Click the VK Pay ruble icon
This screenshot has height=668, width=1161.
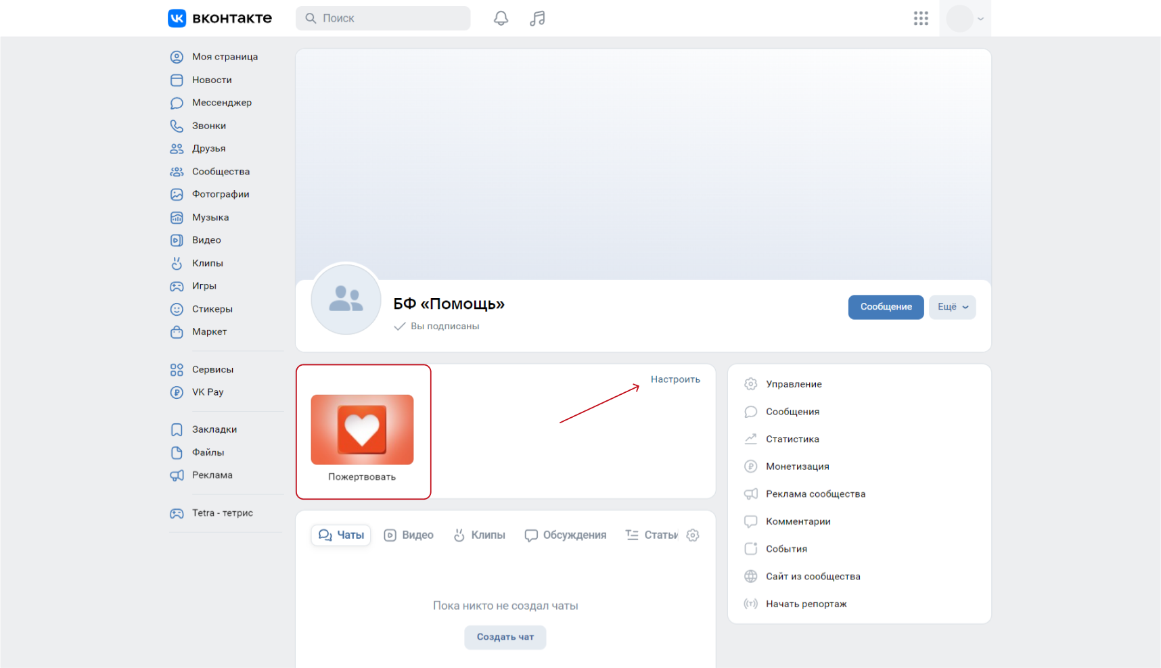pyautogui.click(x=177, y=392)
